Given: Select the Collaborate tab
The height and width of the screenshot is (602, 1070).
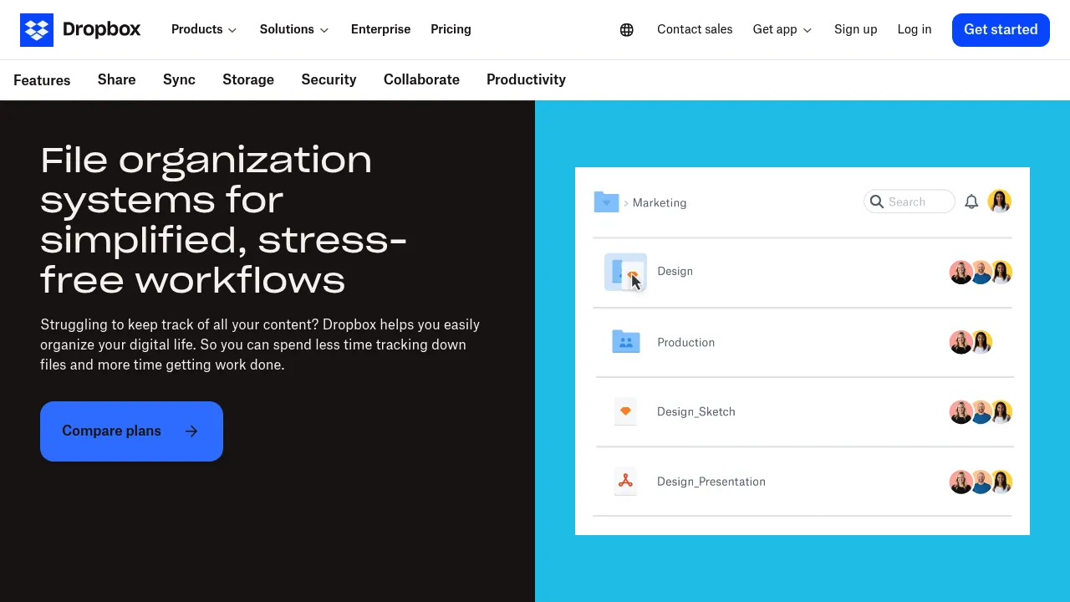Looking at the screenshot, I should 421,79.
